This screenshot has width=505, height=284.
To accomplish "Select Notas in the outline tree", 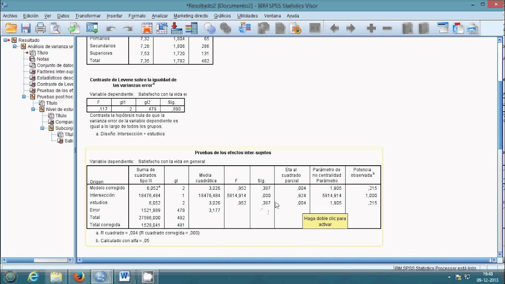I will 43,59.
